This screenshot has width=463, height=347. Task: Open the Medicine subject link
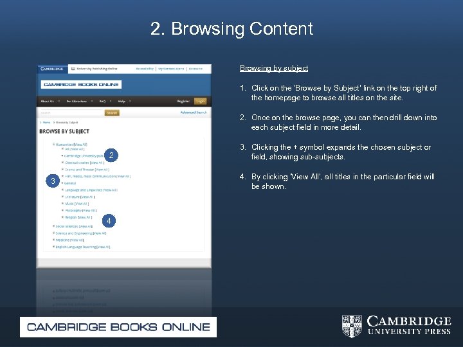point(62,240)
